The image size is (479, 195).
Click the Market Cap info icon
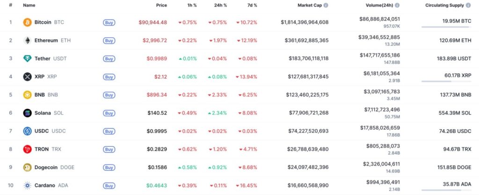point(326,5)
